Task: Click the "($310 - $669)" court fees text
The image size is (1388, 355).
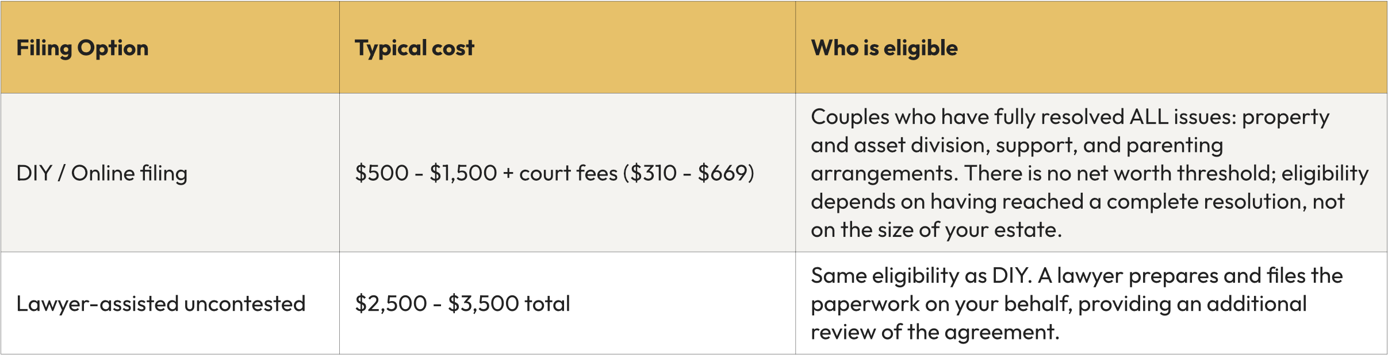Action: (x=688, y=173)
